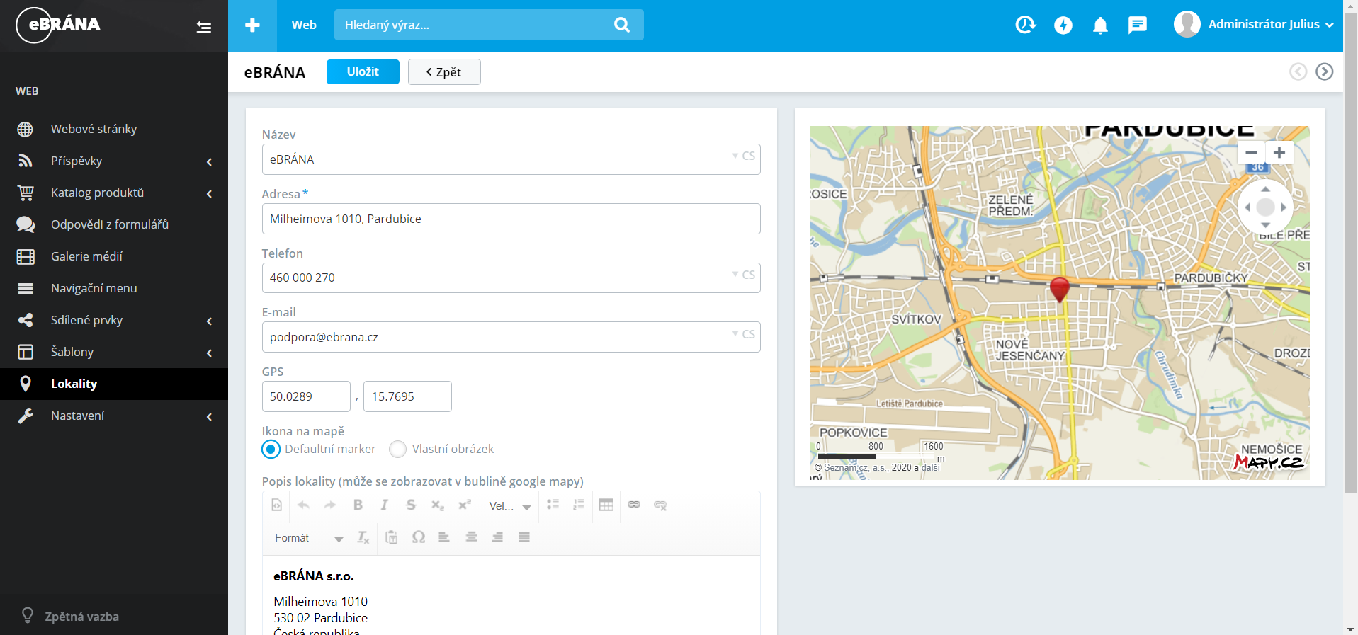
Task: Open Navigační menu item
Action: [114, 288]
